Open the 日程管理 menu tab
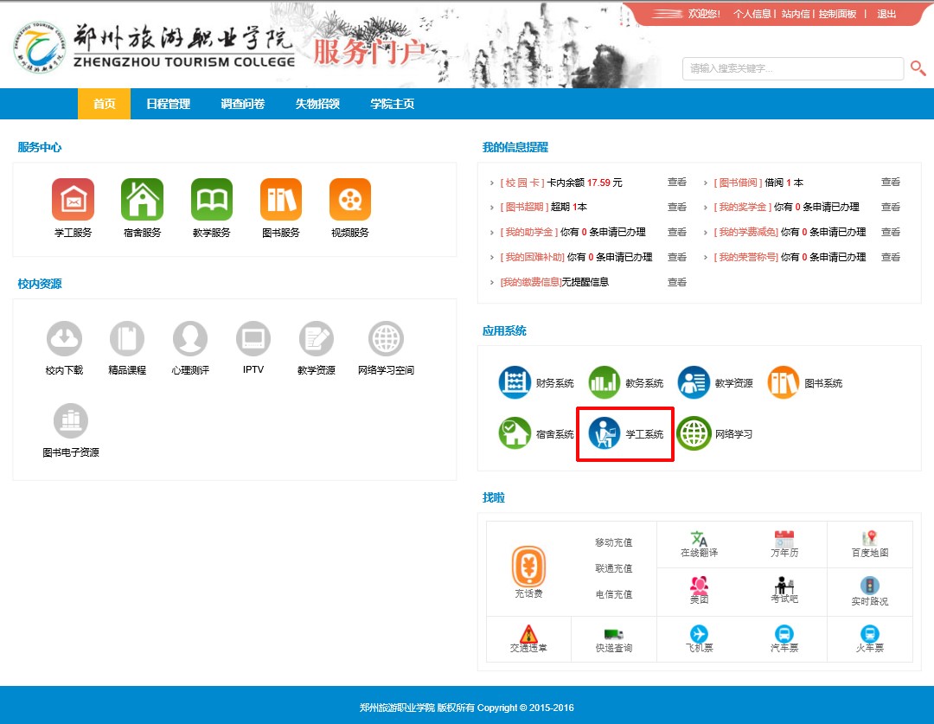 tap(168, 104)
